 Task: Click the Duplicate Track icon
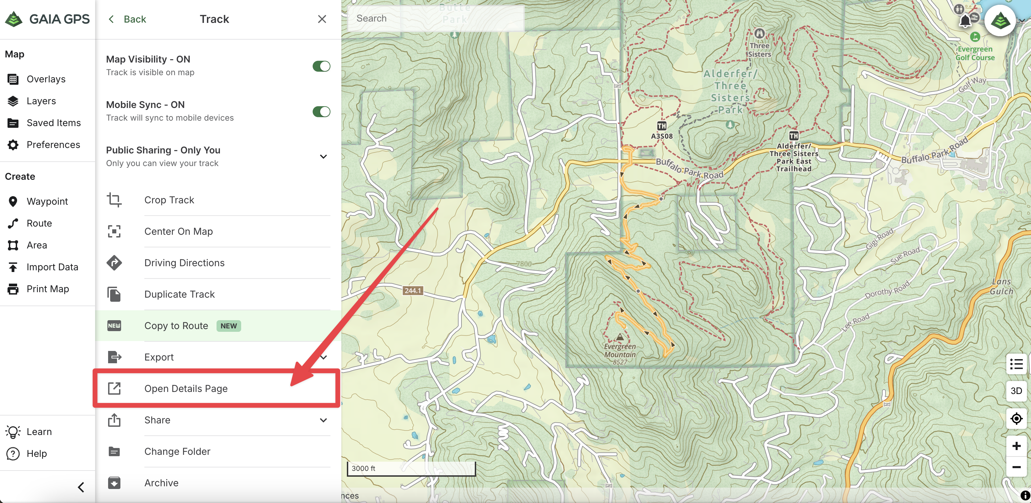[x=114, y=294]
